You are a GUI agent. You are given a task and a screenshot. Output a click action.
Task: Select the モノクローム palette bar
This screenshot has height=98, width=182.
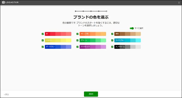[x=127, y=47]
